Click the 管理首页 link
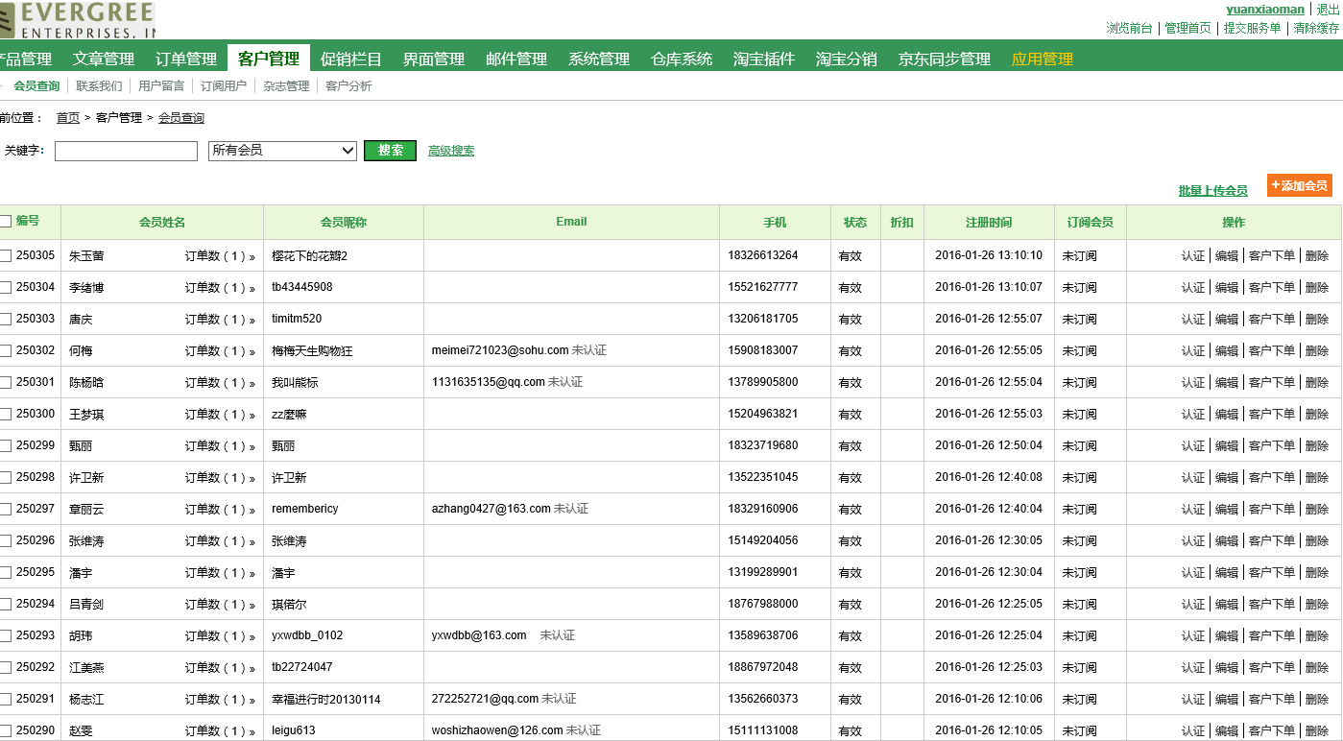Viewport: 1343px width, 741px height. (1187, 29)
